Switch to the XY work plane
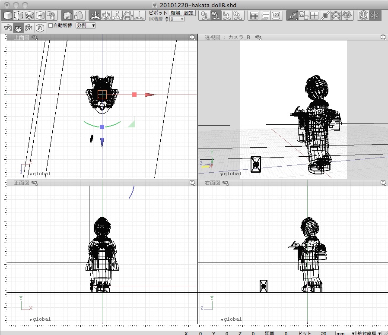Viewport: 388px width, 335px height. pyautogui.click(x=29, y=28)
